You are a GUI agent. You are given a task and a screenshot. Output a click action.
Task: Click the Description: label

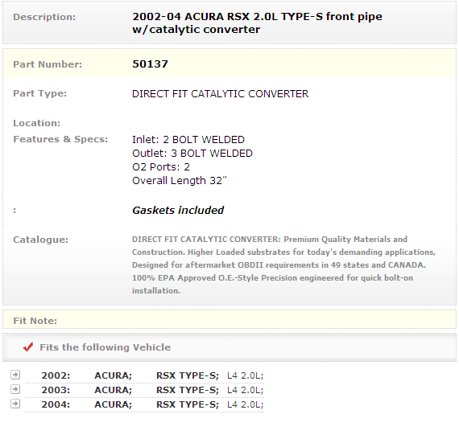coord(44,17)
